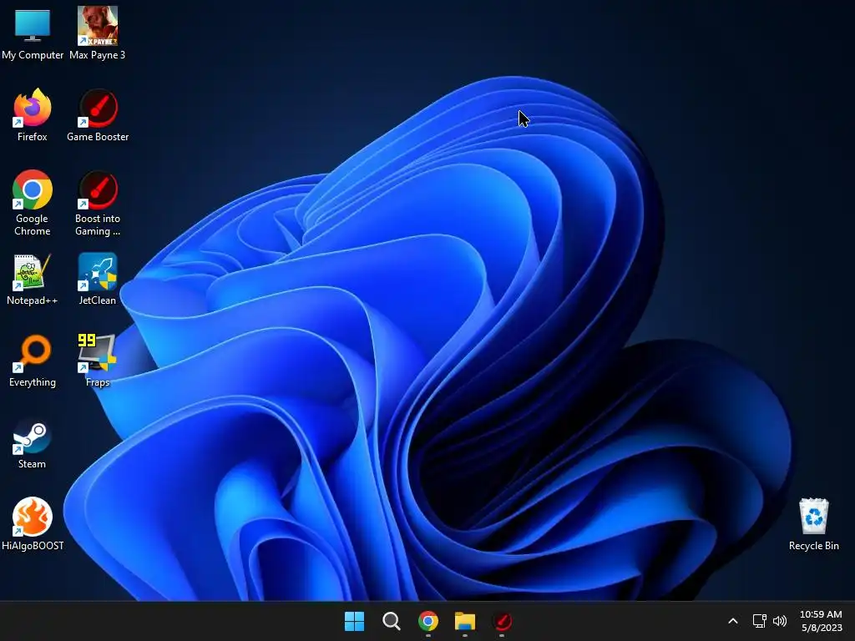Select the Everything search shortcut
This screenshot has width=855, height=641.
(x=33, y=361)
